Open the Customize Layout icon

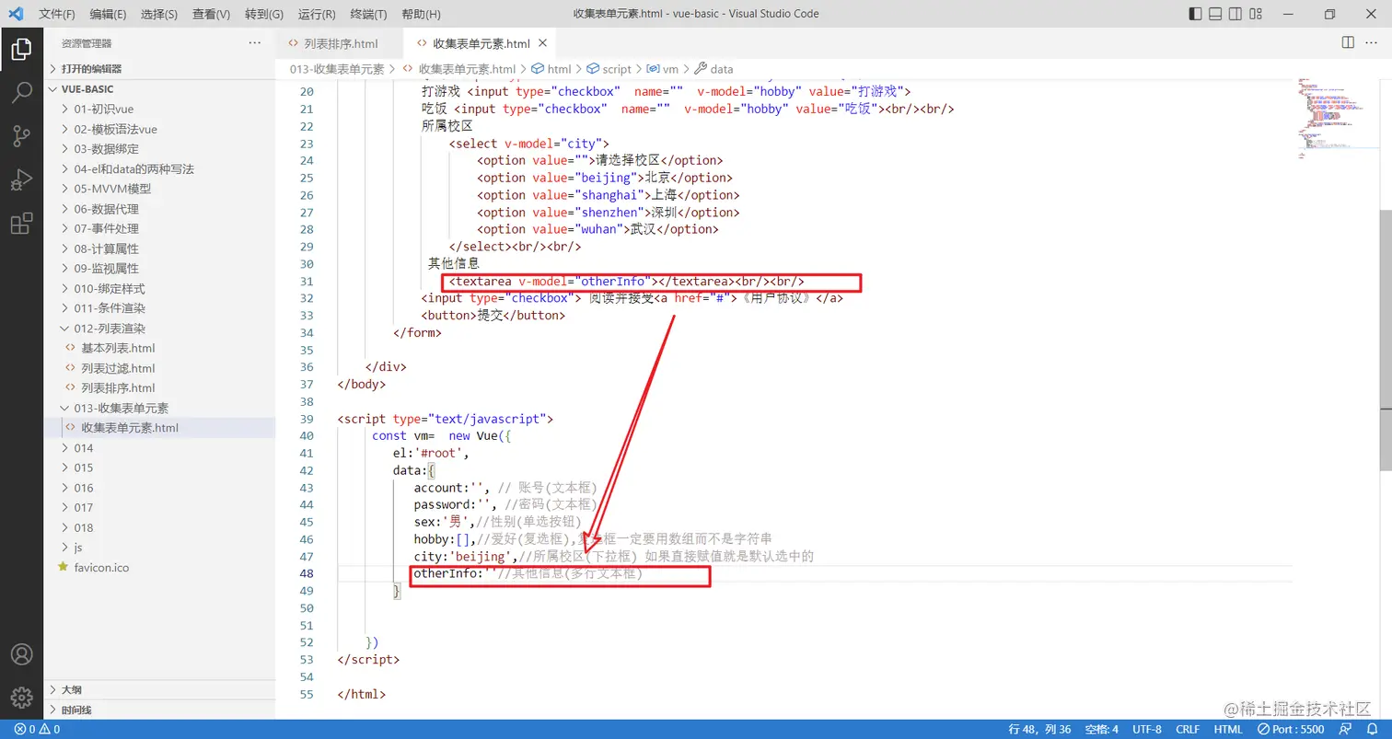point(1256,14)
